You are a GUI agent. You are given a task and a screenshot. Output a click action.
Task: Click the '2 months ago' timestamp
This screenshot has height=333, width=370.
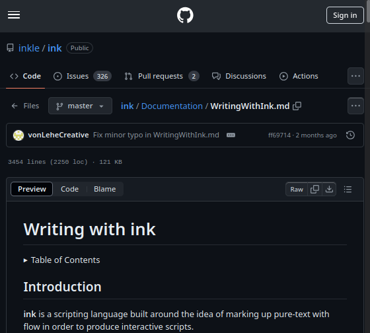point(316,135)
